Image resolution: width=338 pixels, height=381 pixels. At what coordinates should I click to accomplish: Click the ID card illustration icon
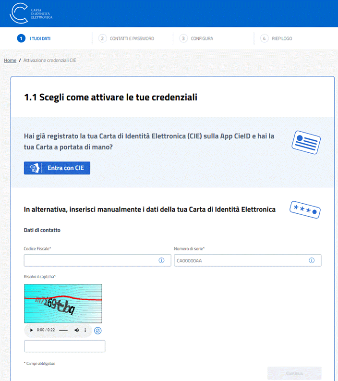pos(306,141)
